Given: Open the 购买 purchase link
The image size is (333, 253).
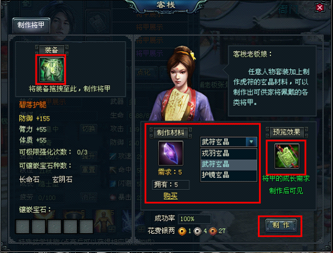Looking at the screenshot, I should [170, 196].
